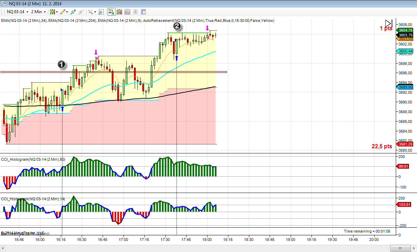
Task: Click the horizontal scrollbar thumb
Action: coord(400,248)
